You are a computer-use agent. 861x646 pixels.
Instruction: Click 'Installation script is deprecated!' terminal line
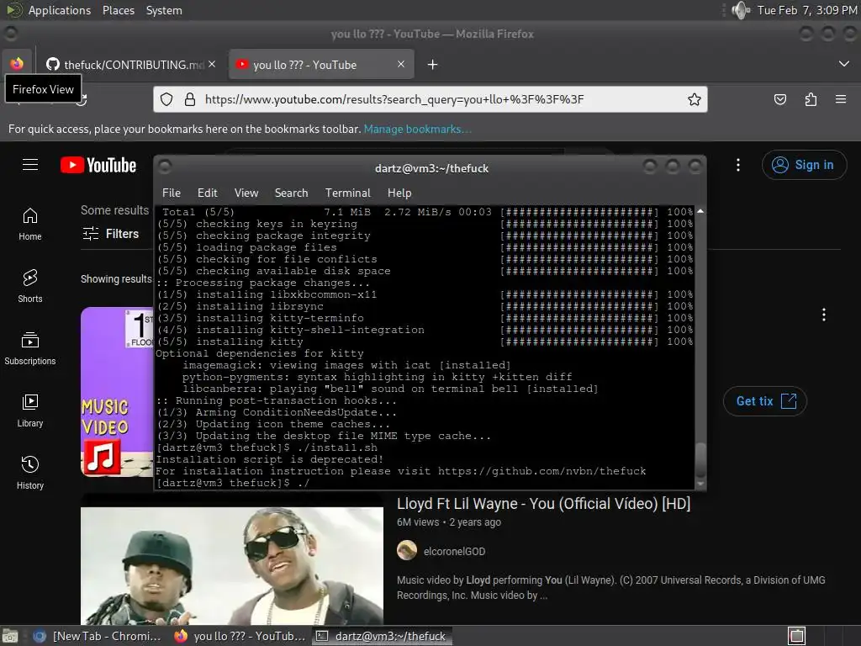pos(270,459)
